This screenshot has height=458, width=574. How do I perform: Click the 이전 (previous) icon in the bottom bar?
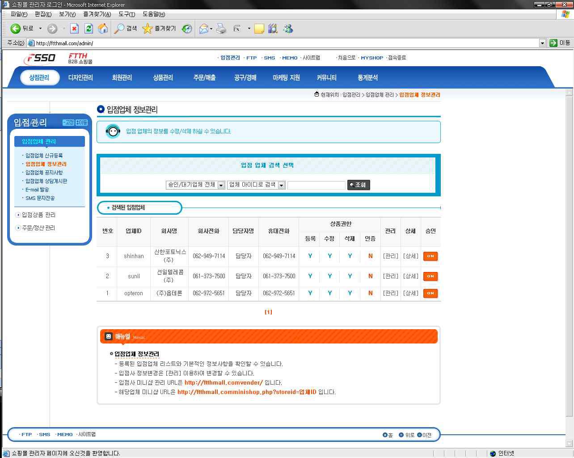[x=419, y=435]
